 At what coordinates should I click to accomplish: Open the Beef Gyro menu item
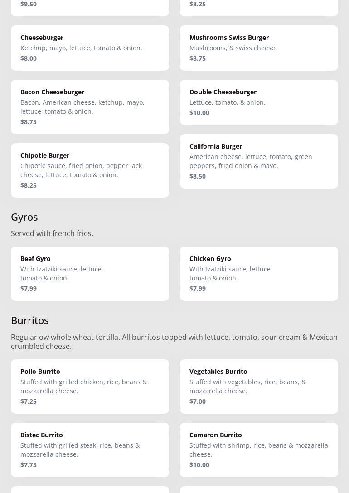(90, 273)
